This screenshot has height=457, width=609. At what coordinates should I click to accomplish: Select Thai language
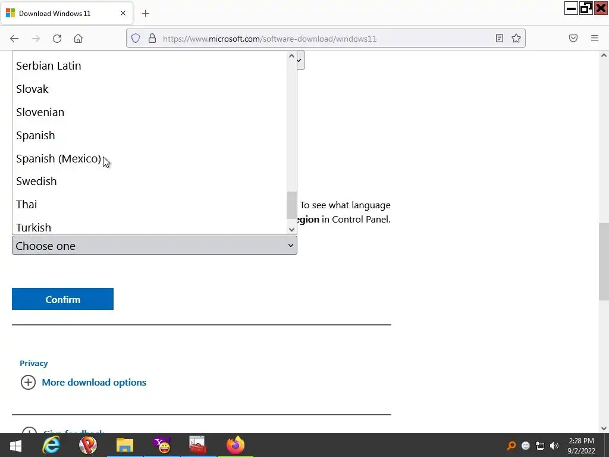point(150,205)
